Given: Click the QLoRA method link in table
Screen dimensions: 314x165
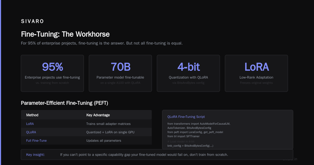Looking at the screenshot, I should [x=31, y=132].
